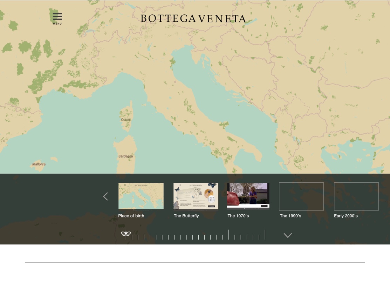
Task: Jump to the last timeline tick
Action: [x=265, y=235]
